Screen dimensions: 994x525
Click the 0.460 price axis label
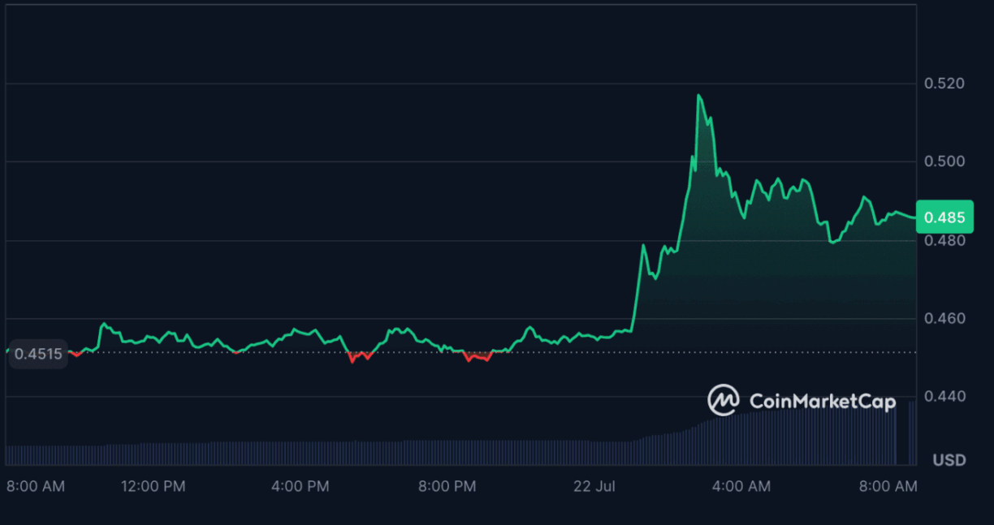944,318
